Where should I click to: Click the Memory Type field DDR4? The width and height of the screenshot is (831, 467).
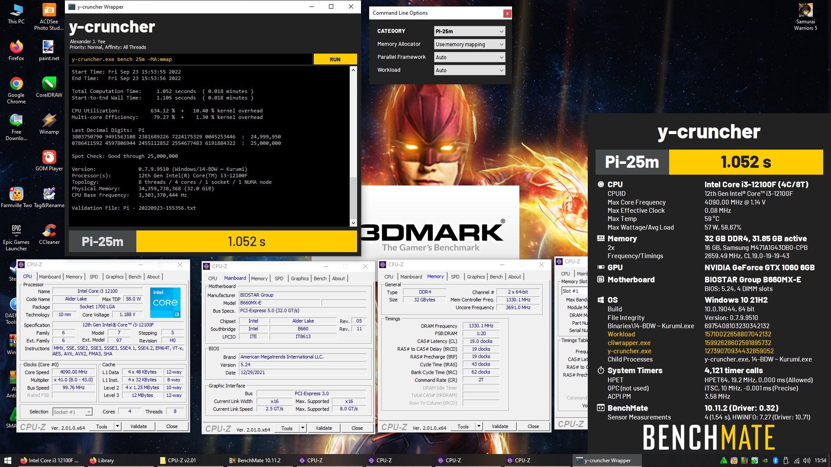click(x=425, y=292)
